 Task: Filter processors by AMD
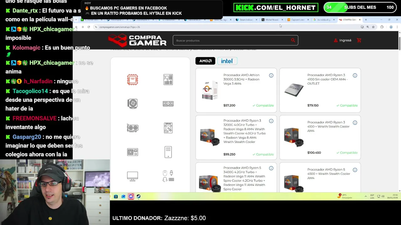tap(206, 61)
